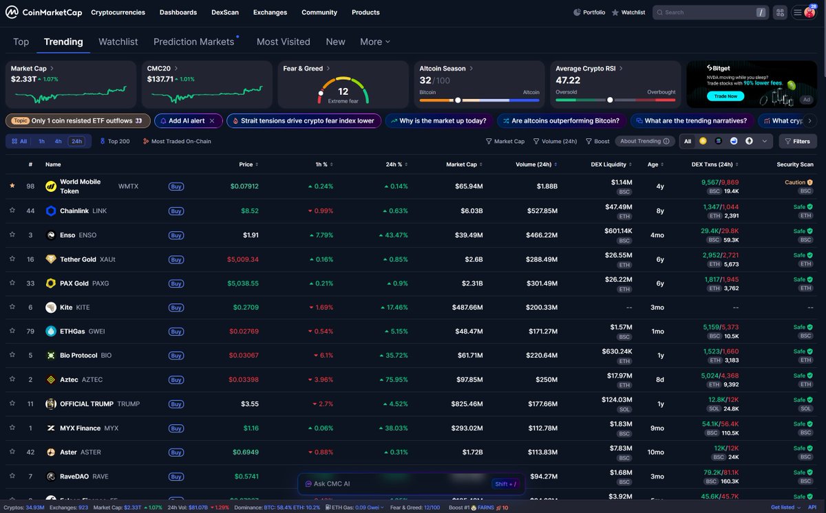Image resolution: width=826 pixels, height=513 pixels.
Task: Open the header Watchlist star link
Action: 628,12
